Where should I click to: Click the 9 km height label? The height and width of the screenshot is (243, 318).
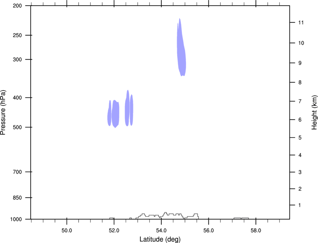(x=300, y=63)
